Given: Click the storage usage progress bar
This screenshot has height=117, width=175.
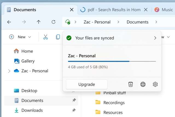Looking at the screenshot, I should point(112,61).
